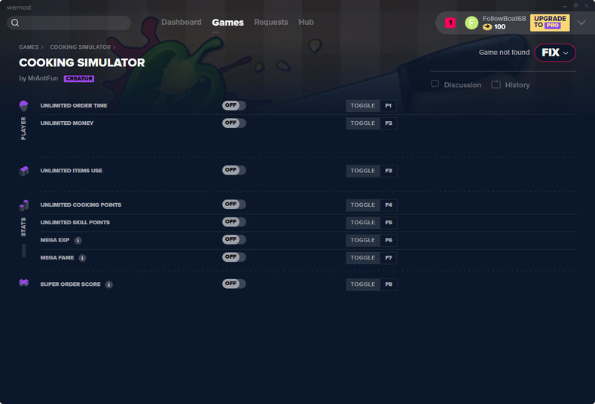
Task: Click Upgrade to Pro button
Action: coord(550,23)
